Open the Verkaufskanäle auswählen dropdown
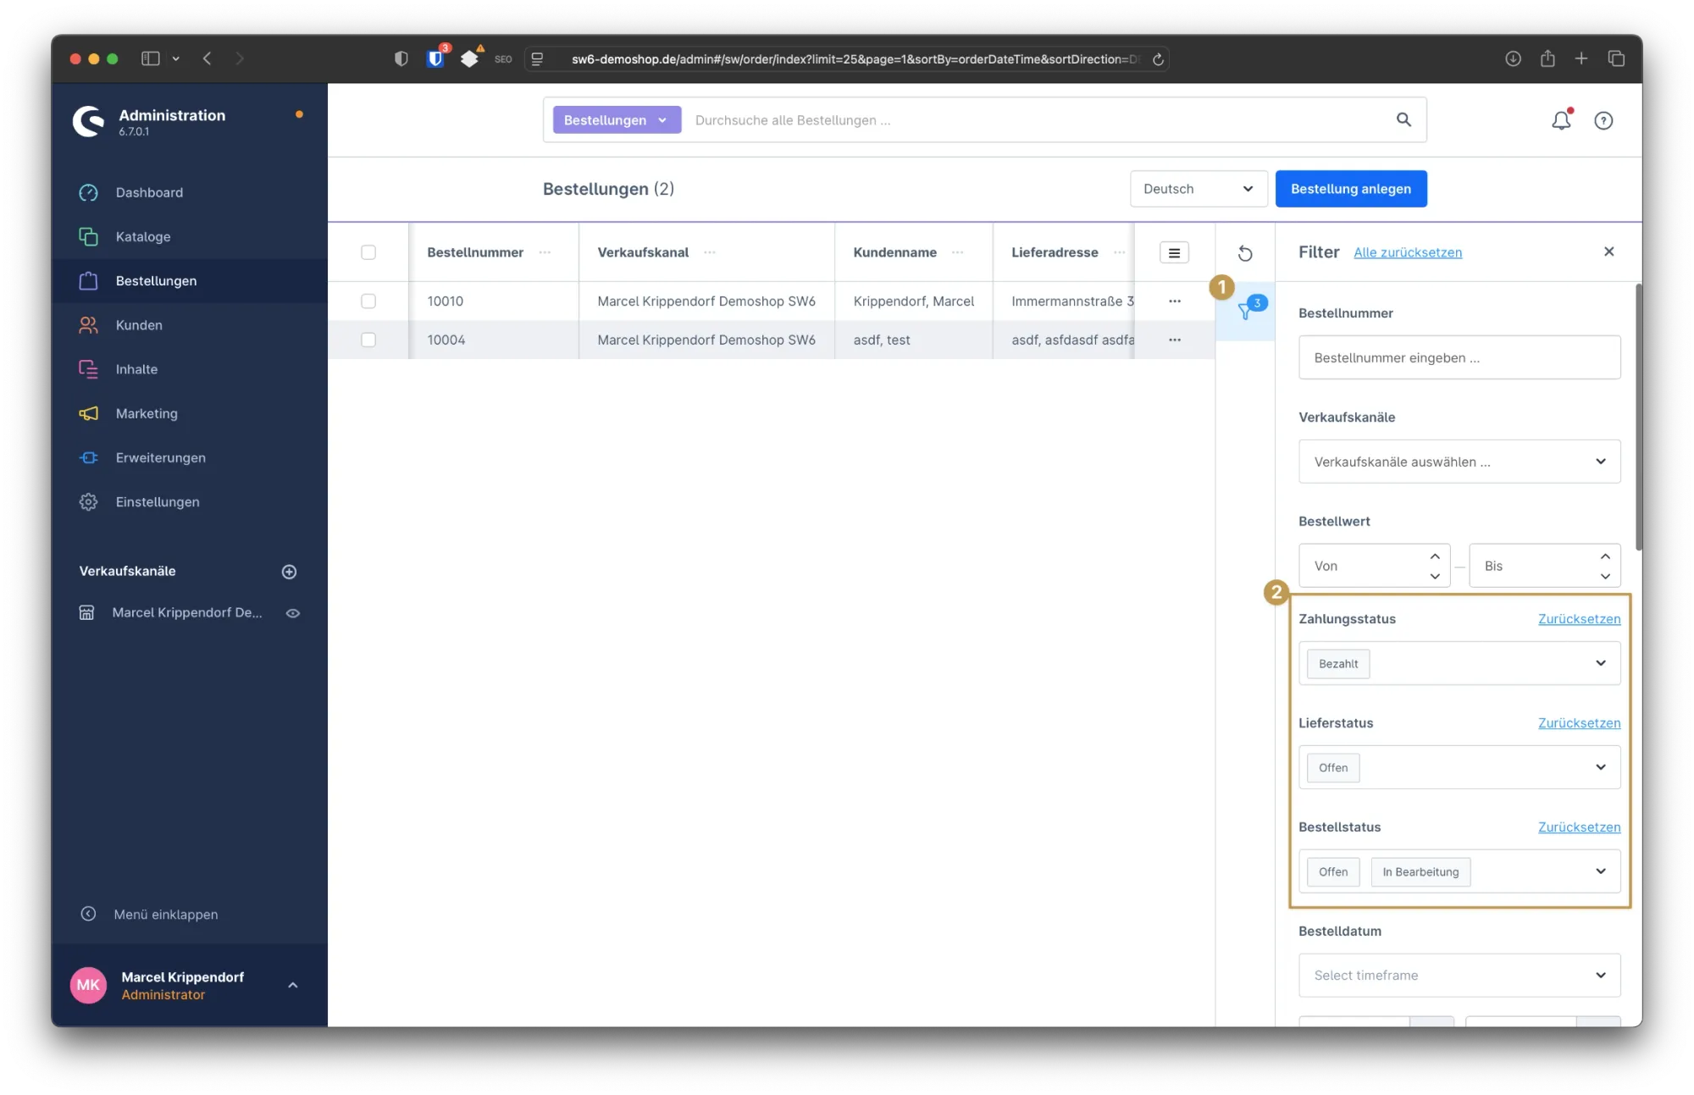The width and height of the screenshot is (1694, 1095). (1459, 462)
